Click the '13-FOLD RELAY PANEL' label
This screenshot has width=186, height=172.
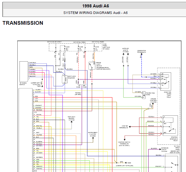click(x=175, y=149)
